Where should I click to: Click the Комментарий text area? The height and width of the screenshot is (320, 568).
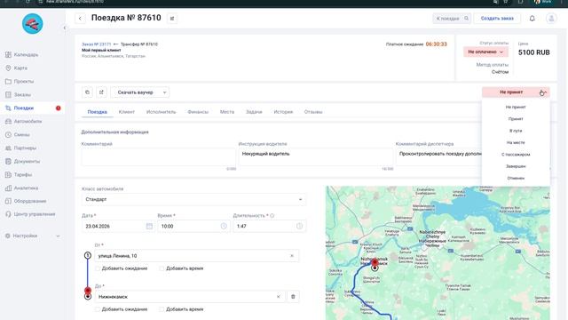tap(158, 157)
